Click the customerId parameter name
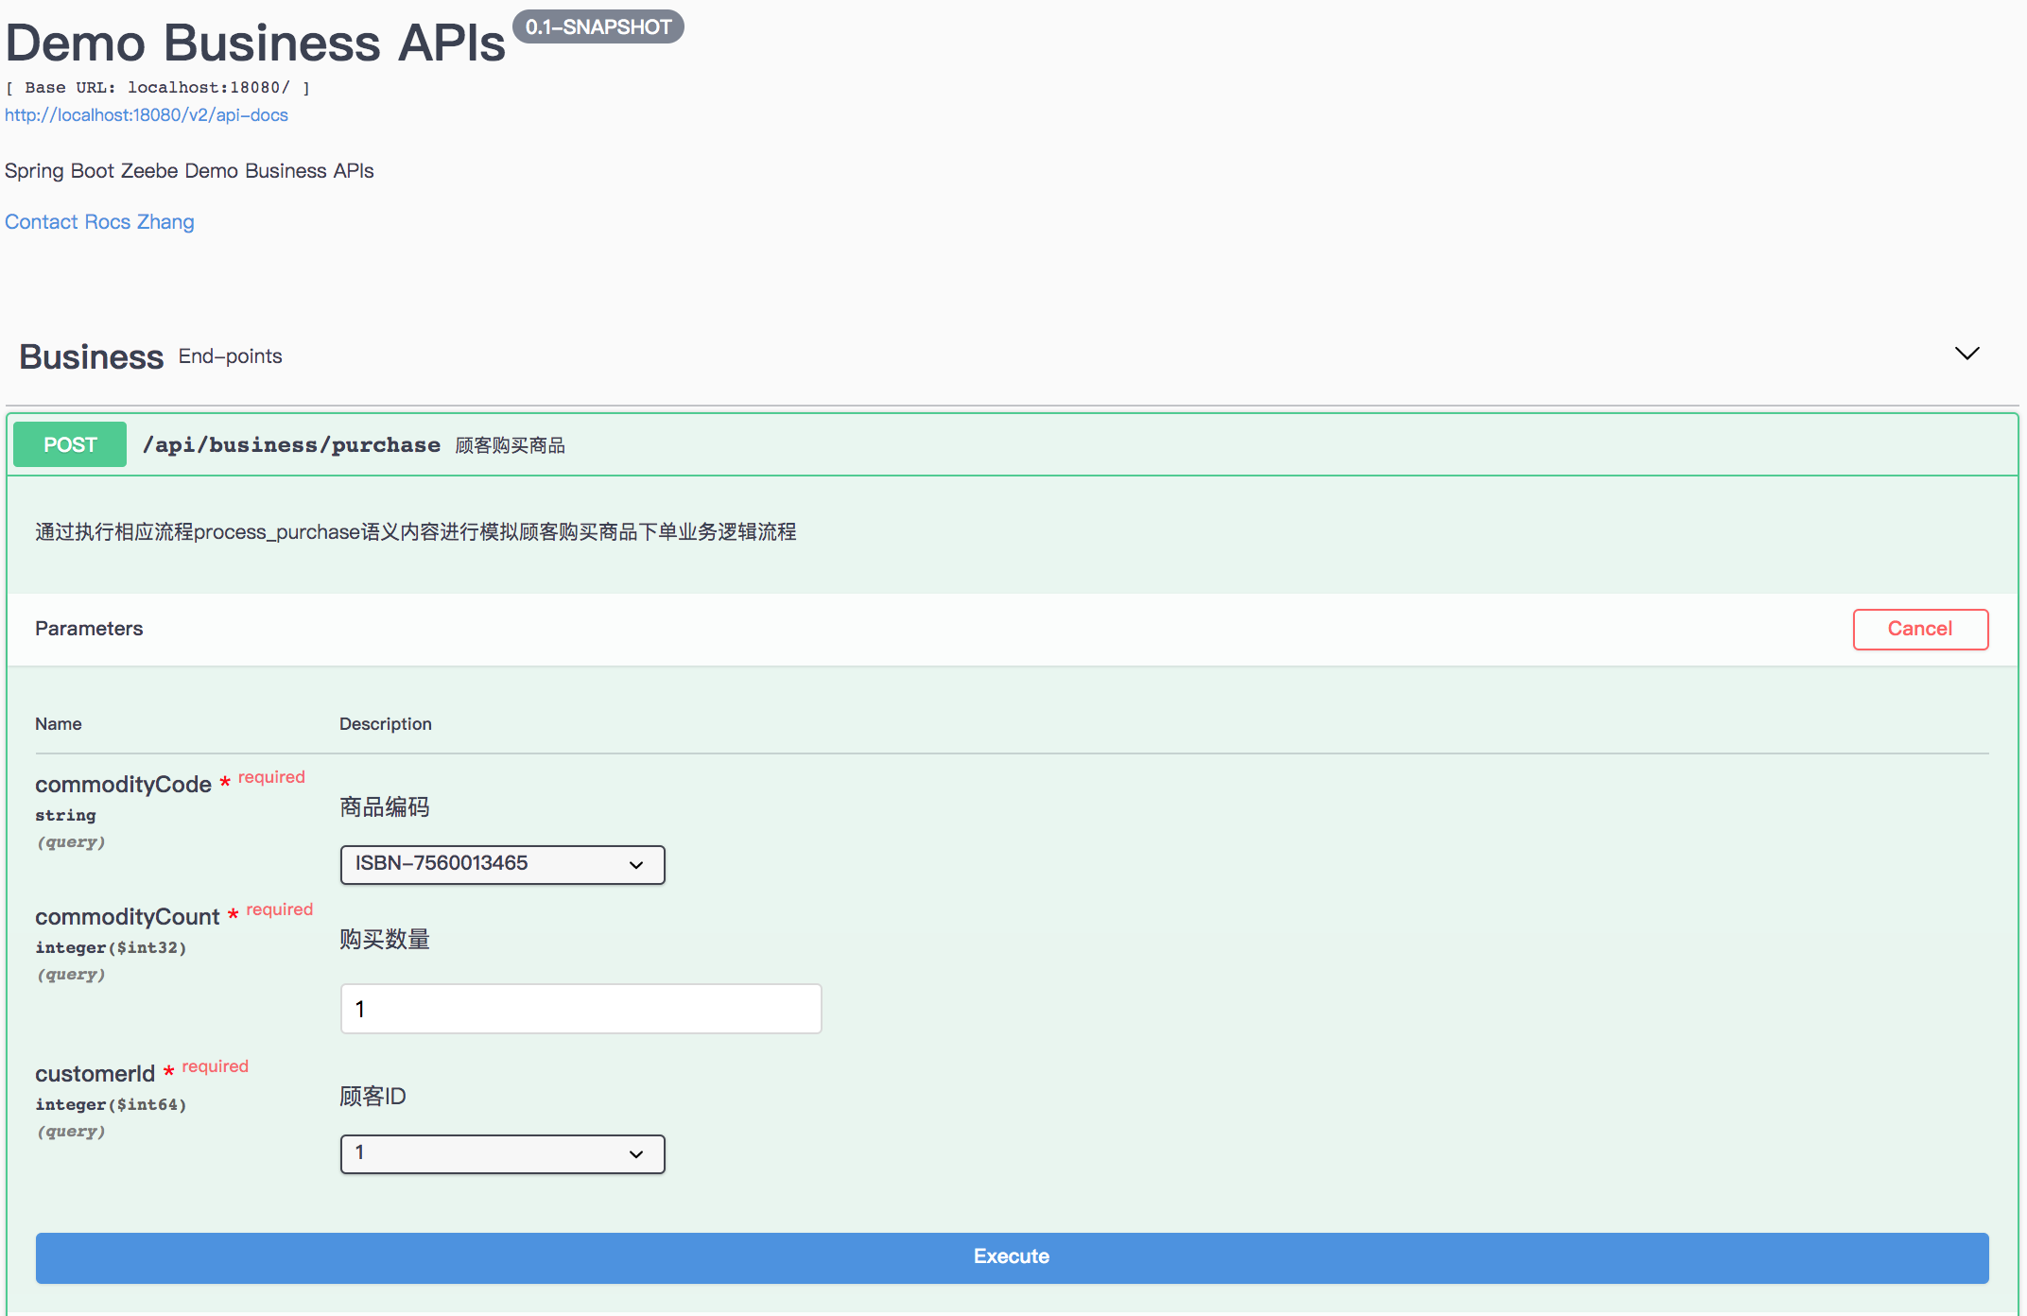The height and width of the screenshot is (1316, 2027). 95,1074
